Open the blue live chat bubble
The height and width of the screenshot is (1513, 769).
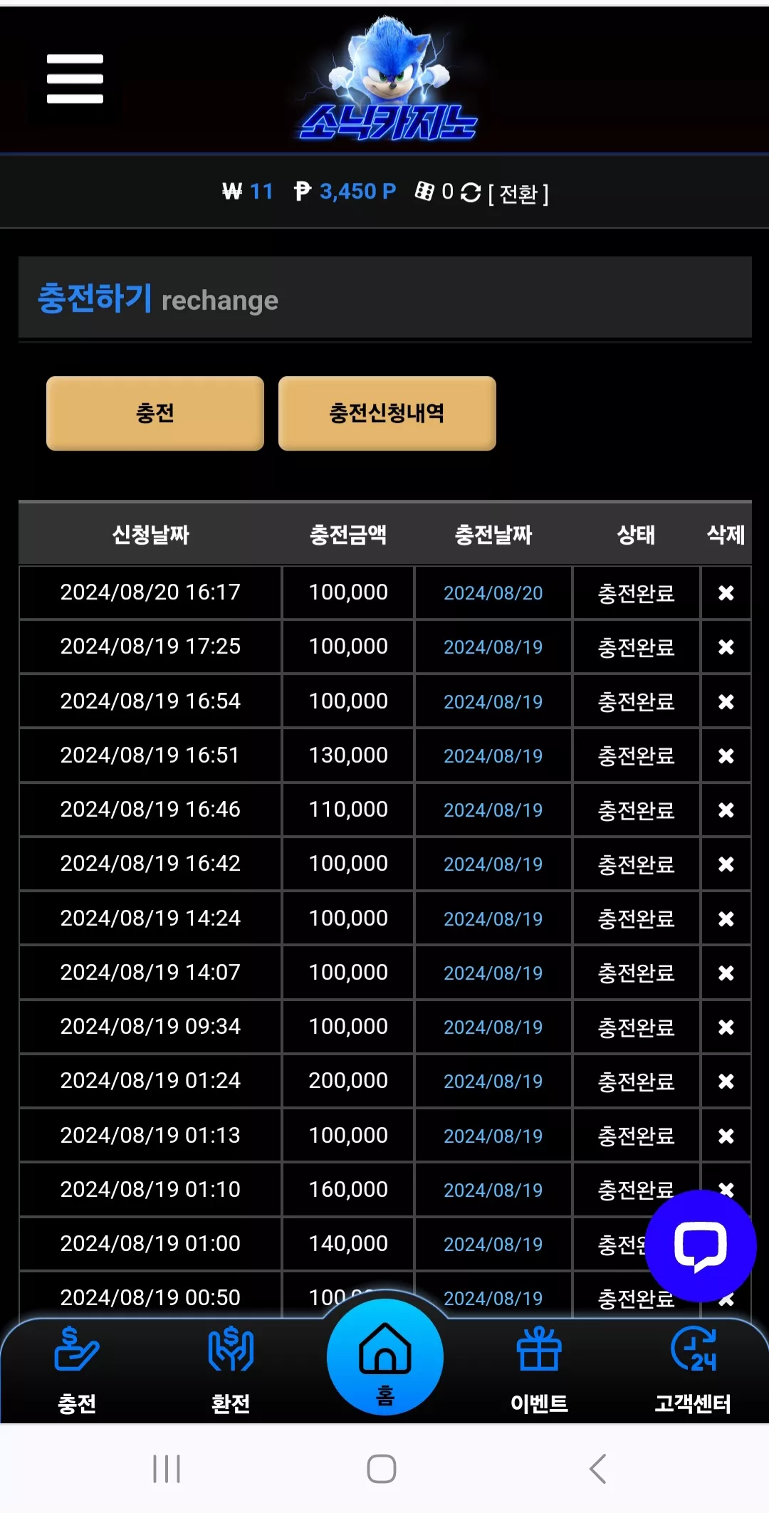pos(700,1246)
